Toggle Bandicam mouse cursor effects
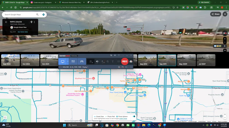 108,61
